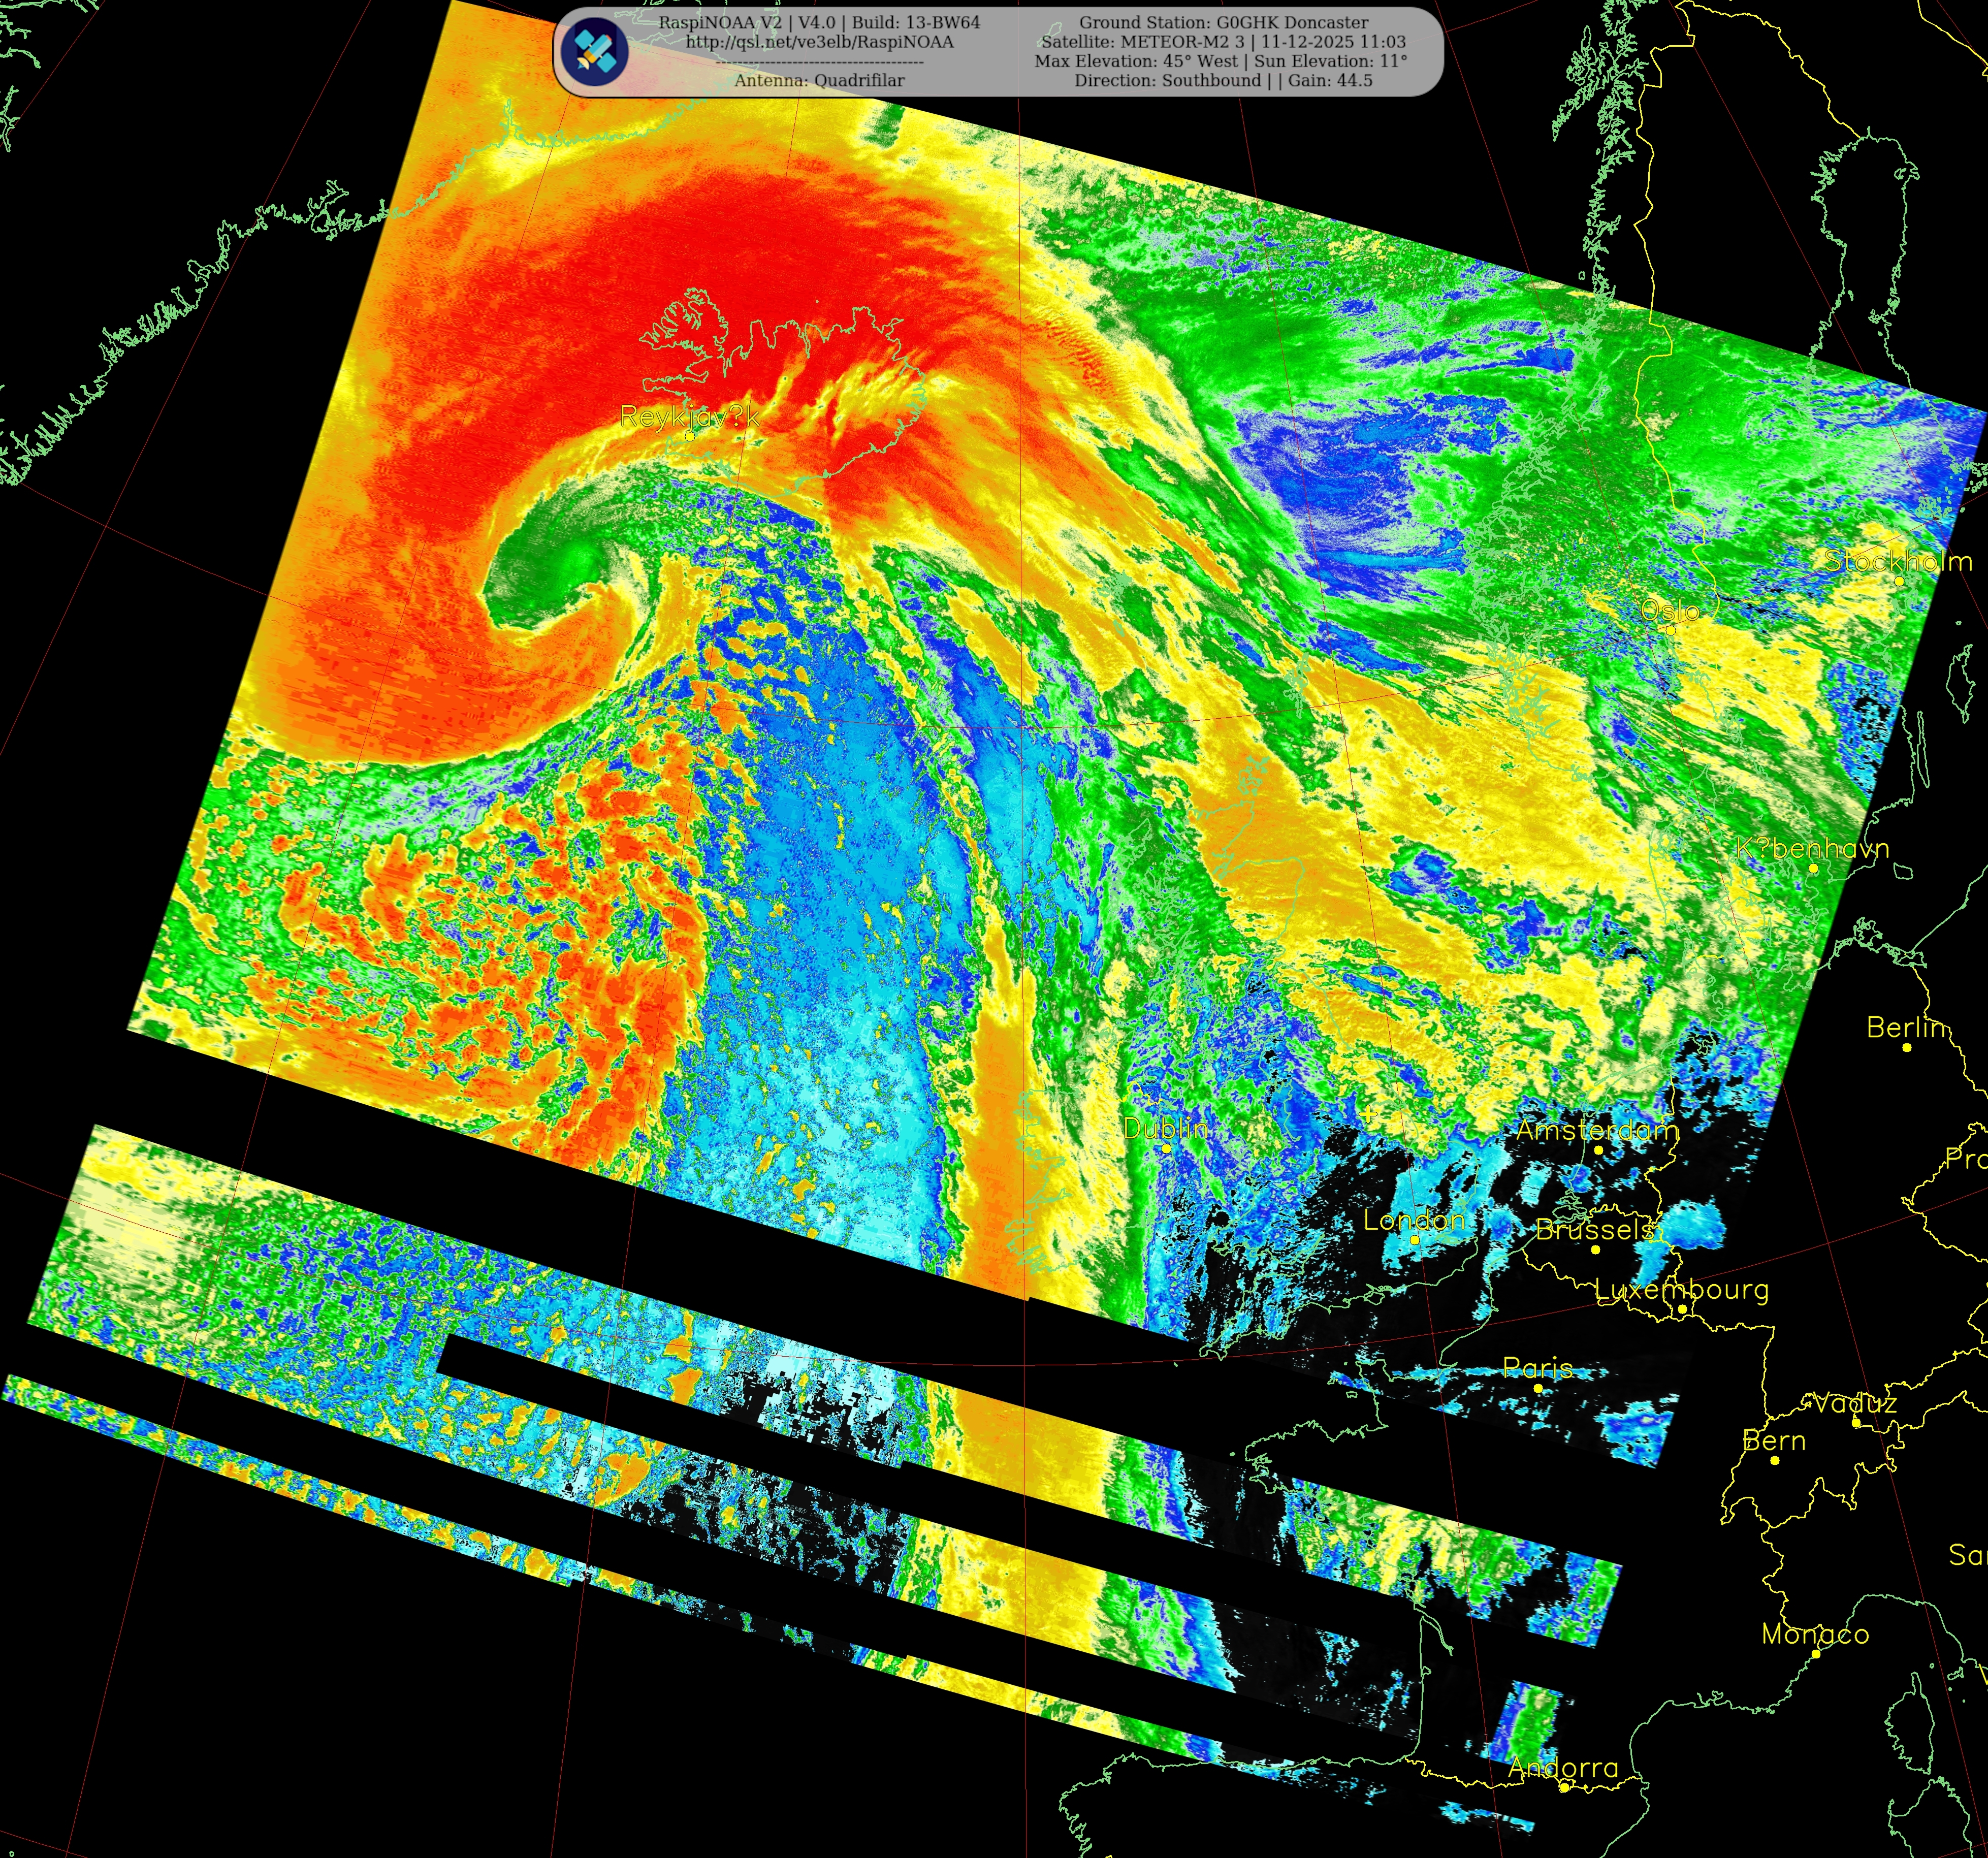The image size is (1988, 1858).
Task: Click the yellow cross ground station marker
Action: pos(1368,1114)
